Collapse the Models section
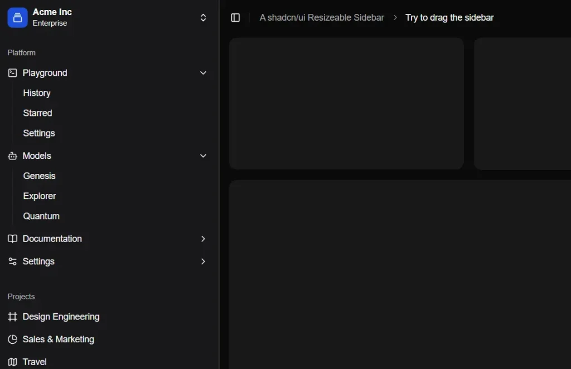This screenshot has width=571, height=369. (x=203, y=156)
